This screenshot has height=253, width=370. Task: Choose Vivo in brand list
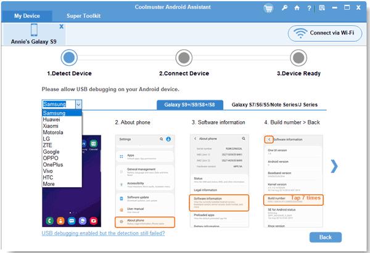coord(62,171)
